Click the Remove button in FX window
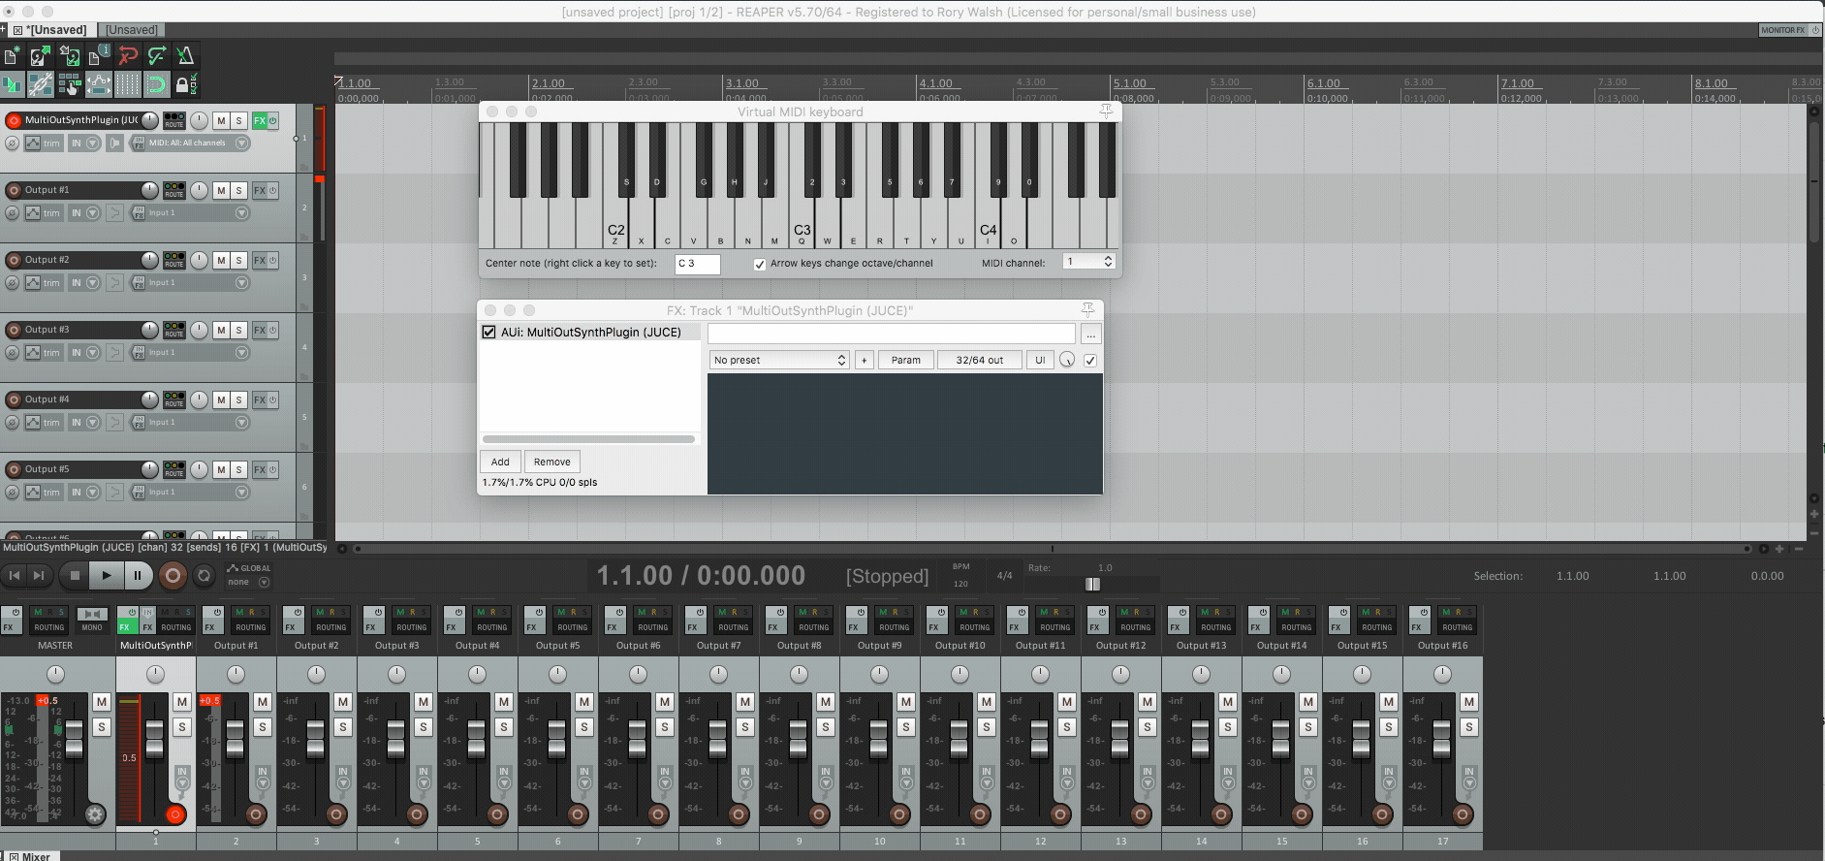Viewport: 1825px width, 861px height. [x=551, y=462]
